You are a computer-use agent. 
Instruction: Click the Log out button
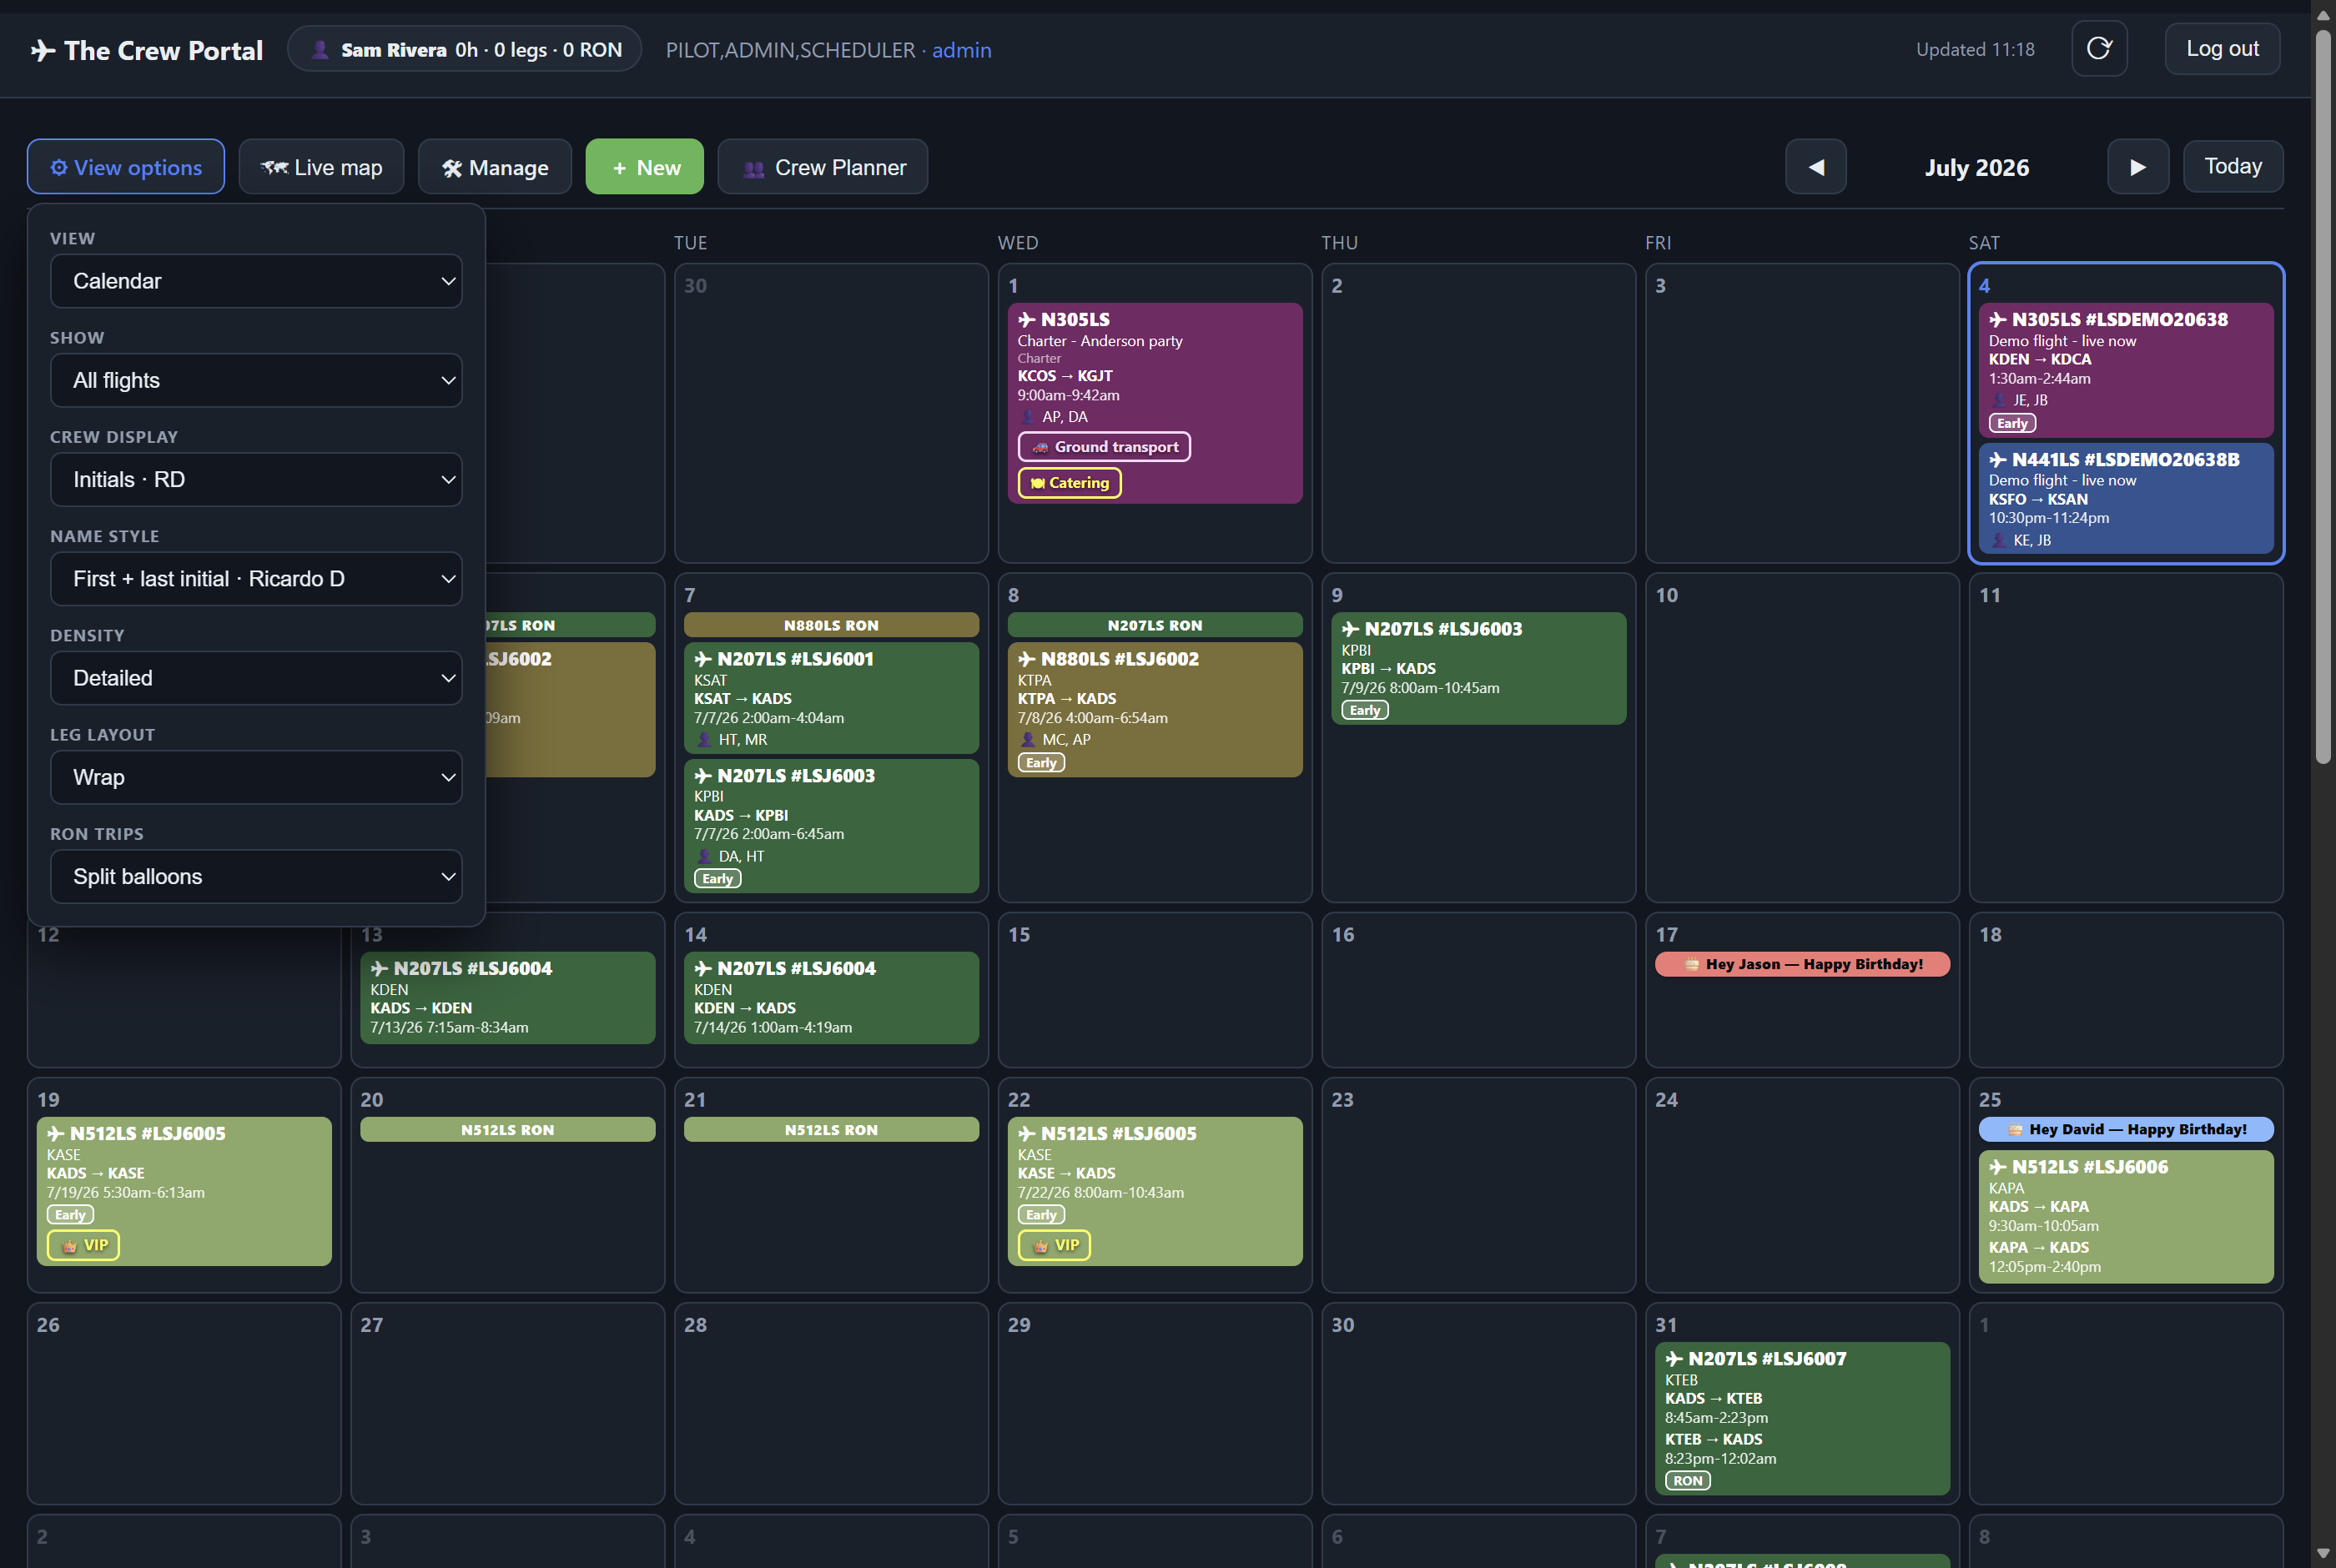(x=2221, y=48)
